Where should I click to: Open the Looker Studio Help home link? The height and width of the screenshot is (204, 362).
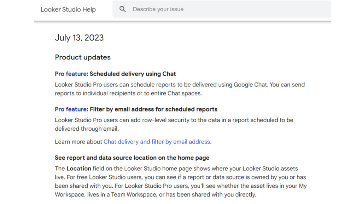[x=68, y=10]
